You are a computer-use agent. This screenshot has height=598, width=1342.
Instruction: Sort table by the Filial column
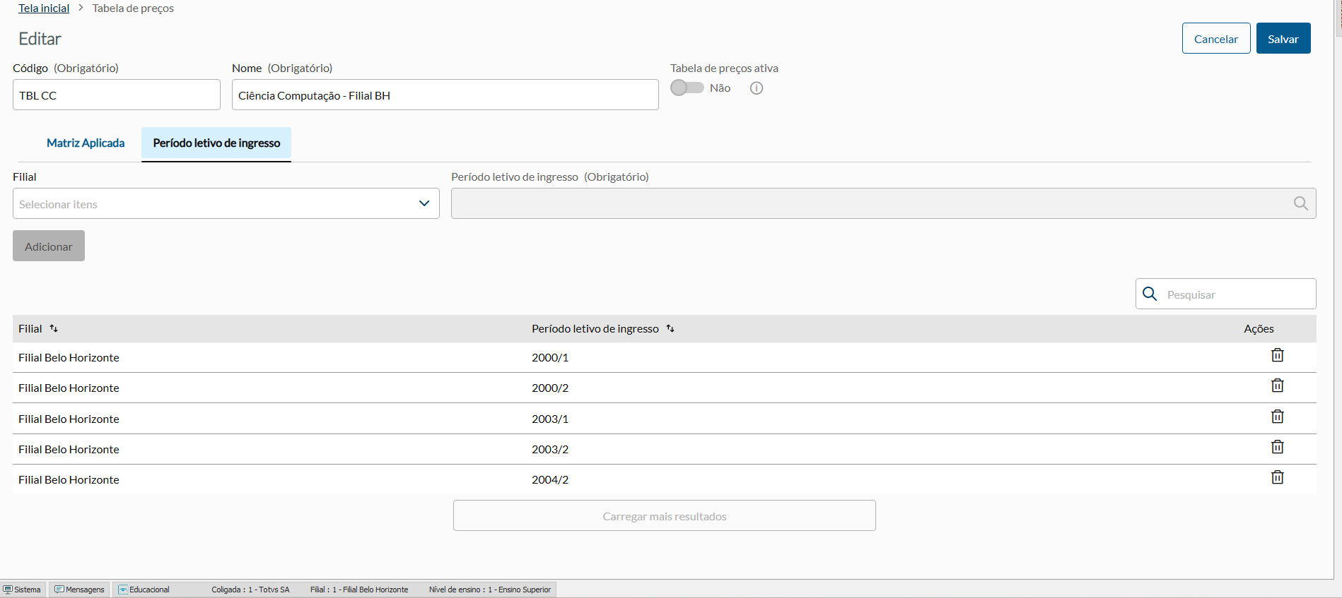(x=54, y=328)
